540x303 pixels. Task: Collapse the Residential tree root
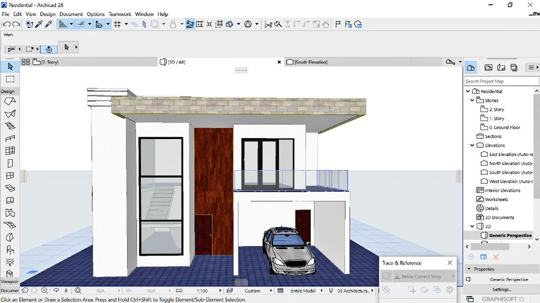click(x=468, y=91)
